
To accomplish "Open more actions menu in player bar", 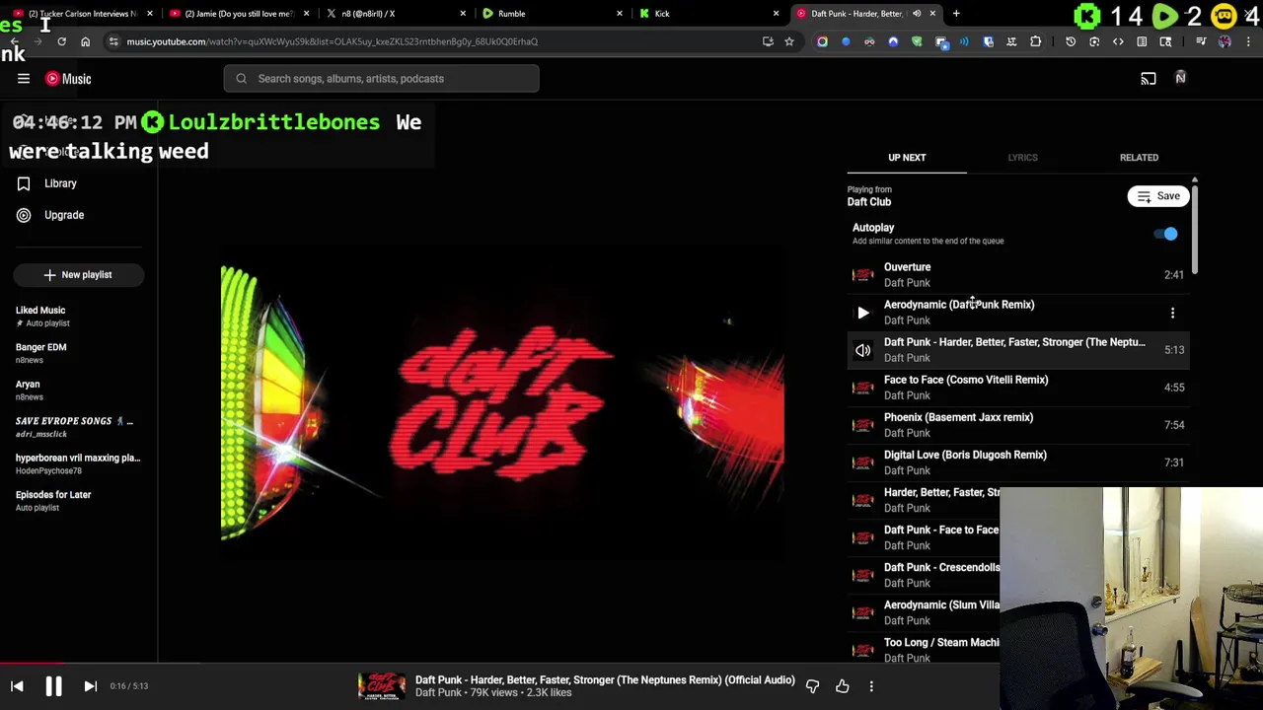I will pyautogui.click(x=871, y=686).
